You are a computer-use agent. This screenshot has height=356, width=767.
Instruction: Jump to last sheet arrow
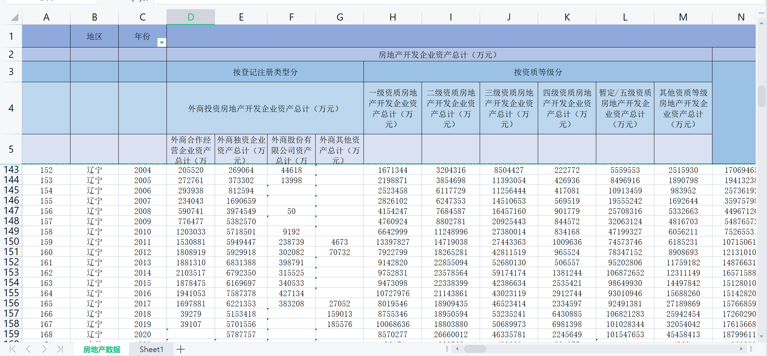coord(60,349)
